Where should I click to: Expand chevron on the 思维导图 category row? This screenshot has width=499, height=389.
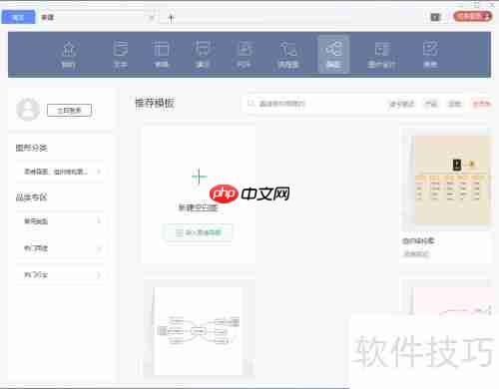pyautogui.click(x=99, y=172)
